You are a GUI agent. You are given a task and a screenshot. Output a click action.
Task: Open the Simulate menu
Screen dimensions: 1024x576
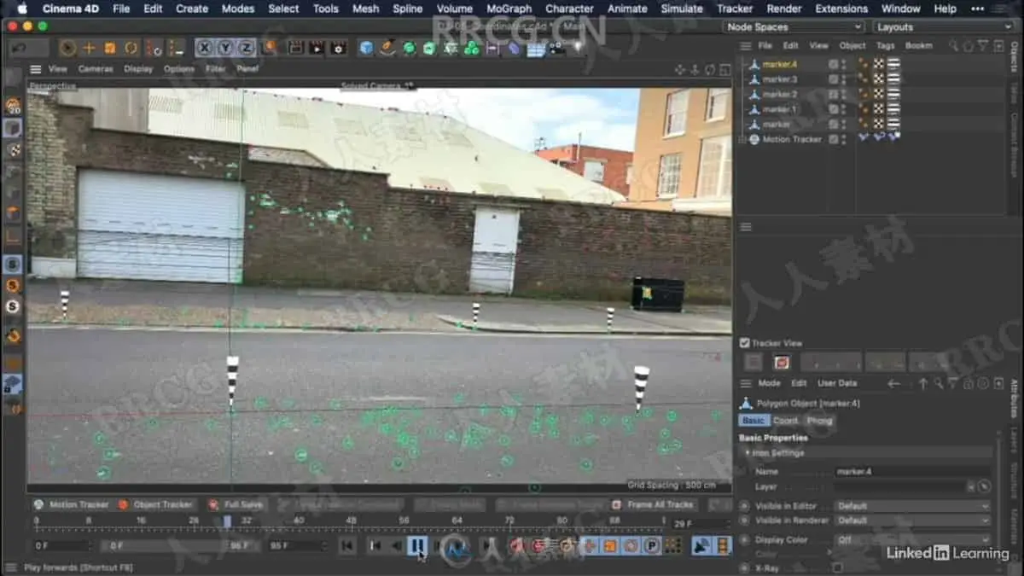[x=680, y=9]
